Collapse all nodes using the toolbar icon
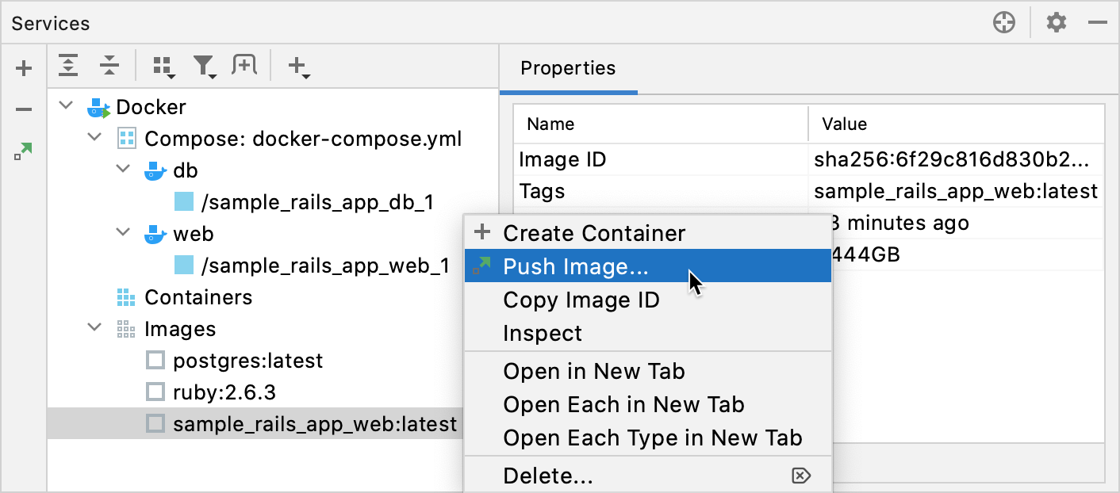 tap(109, 67)
